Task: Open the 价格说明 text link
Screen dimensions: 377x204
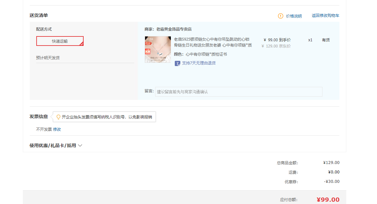Action: click(x=294, y=16)
